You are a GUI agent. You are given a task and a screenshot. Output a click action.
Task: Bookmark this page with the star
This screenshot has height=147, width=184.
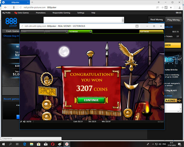171,8
